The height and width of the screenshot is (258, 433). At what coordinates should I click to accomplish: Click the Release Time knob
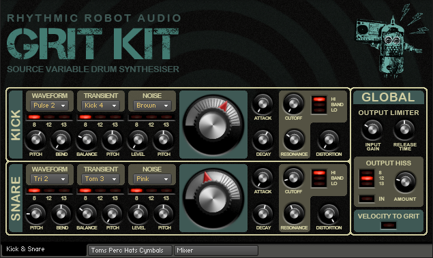404,130
